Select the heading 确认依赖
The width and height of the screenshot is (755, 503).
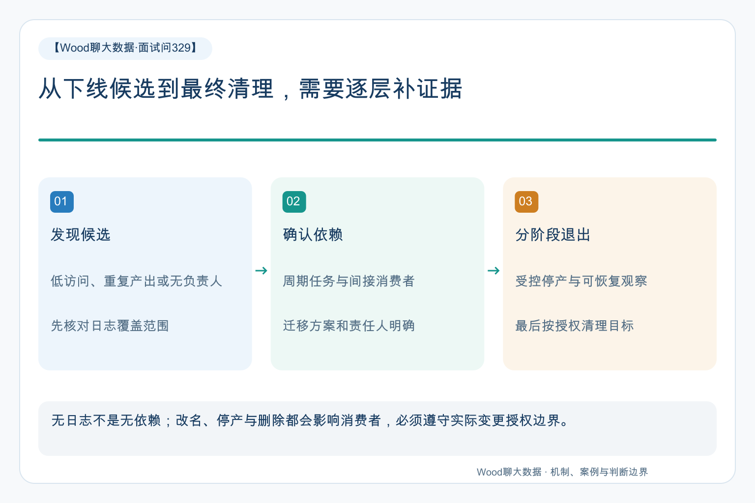pyautogui.click(x=313, y=235)
